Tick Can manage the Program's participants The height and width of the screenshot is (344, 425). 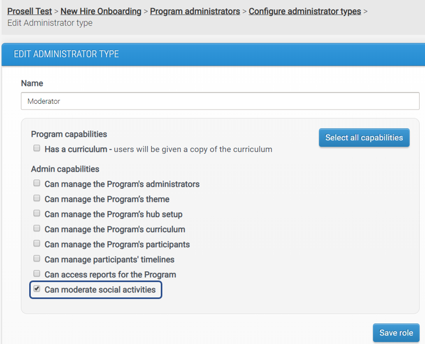(x=37, y=243)
